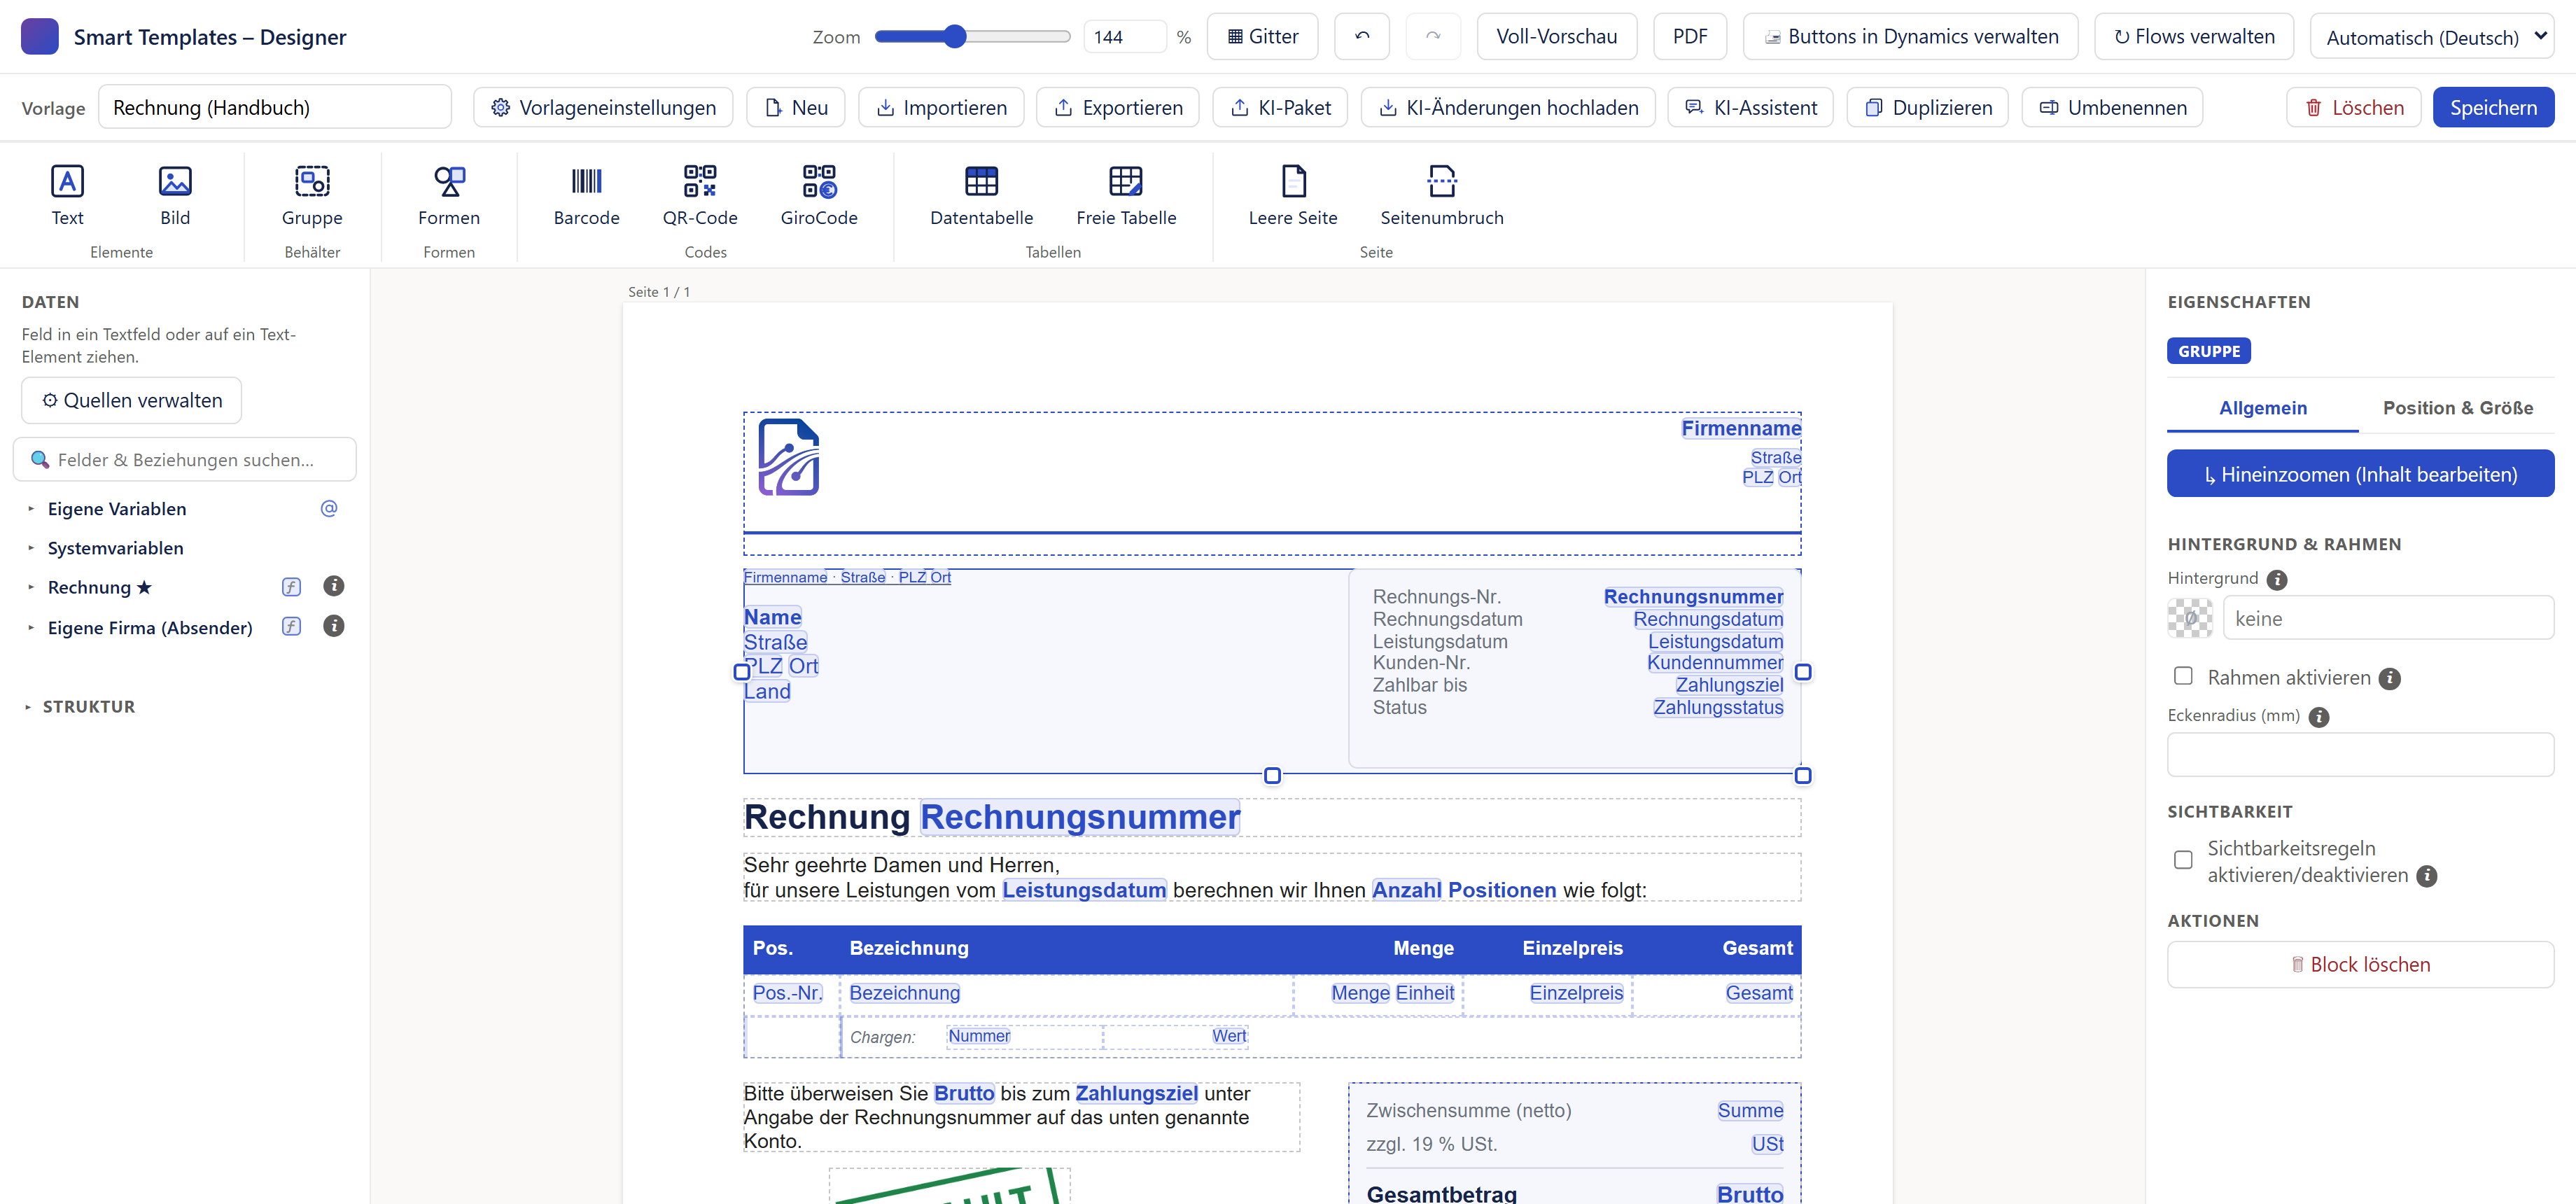
Task: Click the redo arrow button
Action: point(1433,37)
